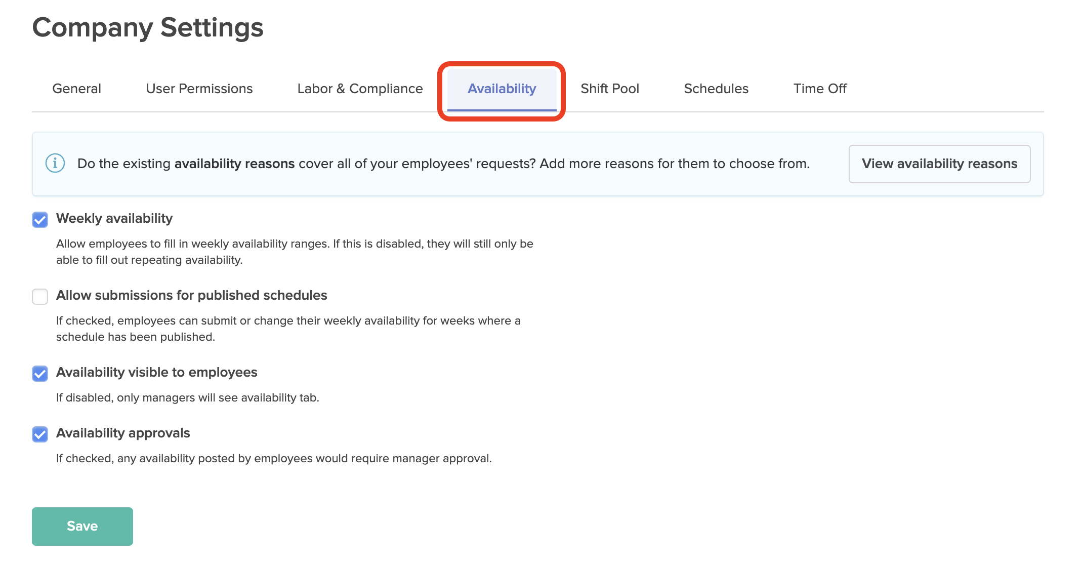1082x564 pixels.
Task: Save the company settings
Action: (x=82, y=526)
